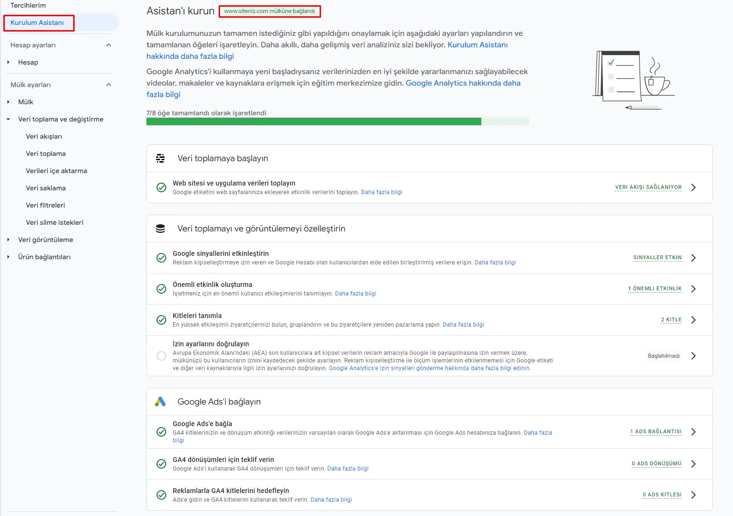
Task: Toggle checkmark for Kitleleri tanımla
Action: (x=162, y=320)
